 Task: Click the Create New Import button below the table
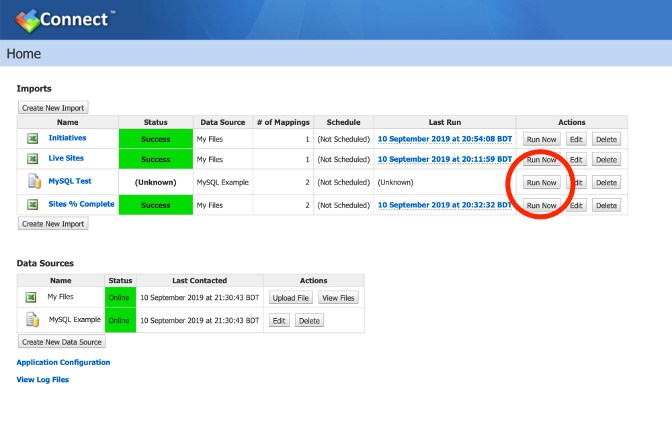click(53, 223)
